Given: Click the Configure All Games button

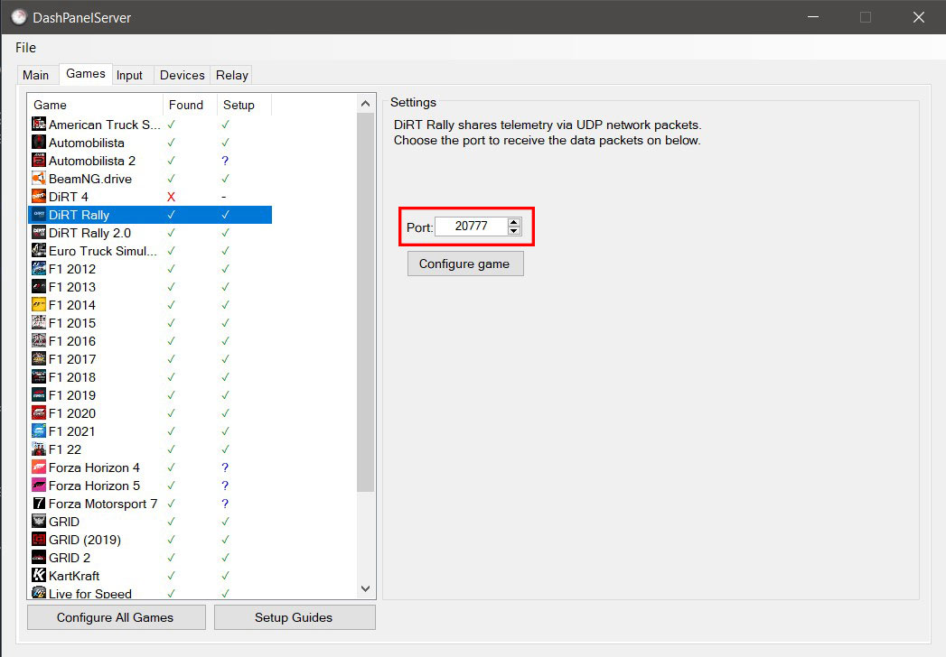Looking at the screenshot, I should (x=116, y=618).
